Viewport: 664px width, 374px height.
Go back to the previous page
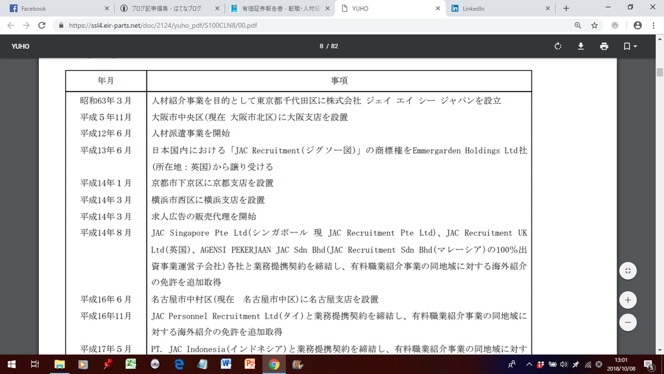click(x=10, y=25)
